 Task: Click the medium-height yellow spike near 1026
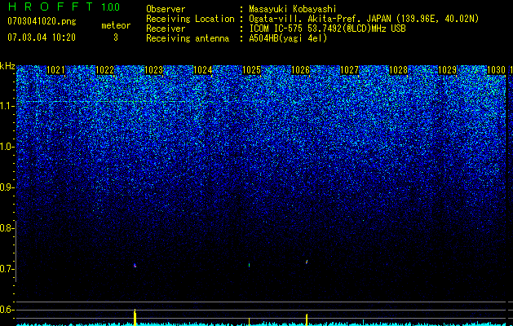coord(307,319)
